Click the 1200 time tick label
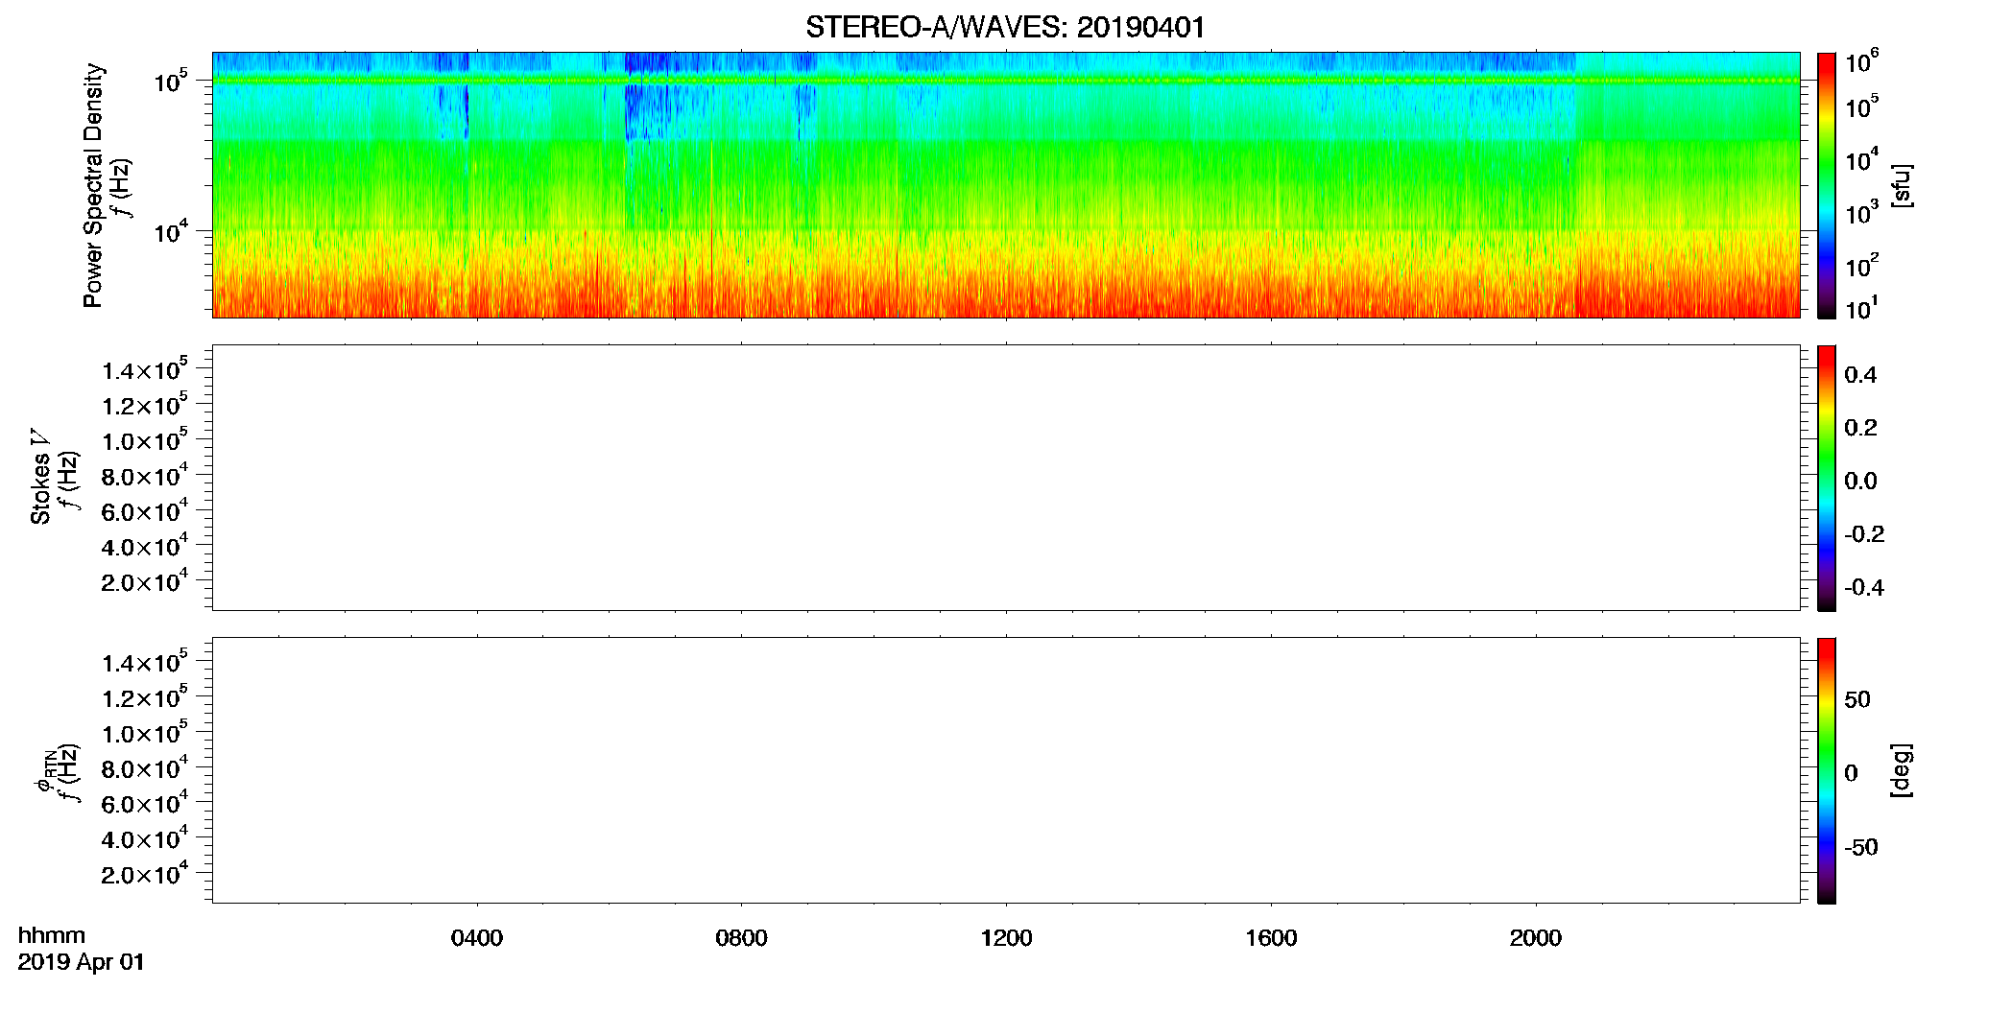The image size is (2012, 1036). click(1006, 937)
